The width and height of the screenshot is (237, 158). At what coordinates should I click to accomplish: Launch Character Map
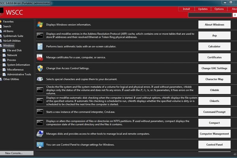(x=214, y=79)
